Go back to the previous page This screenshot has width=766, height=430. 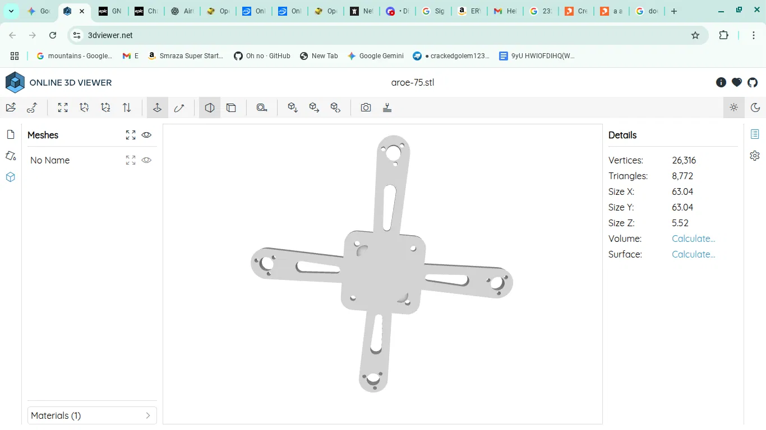click(x=12, y=35)
